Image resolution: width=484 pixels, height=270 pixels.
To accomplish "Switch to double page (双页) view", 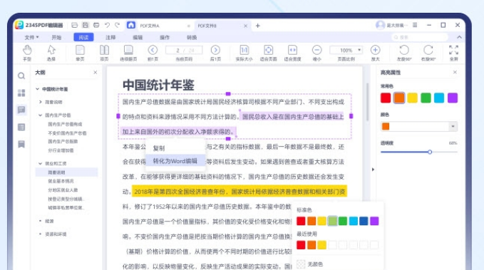I will (104, 53).
